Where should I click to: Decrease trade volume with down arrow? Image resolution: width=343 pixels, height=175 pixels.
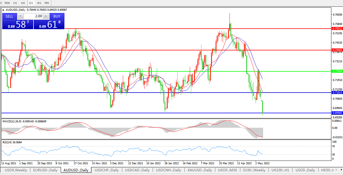20,16
